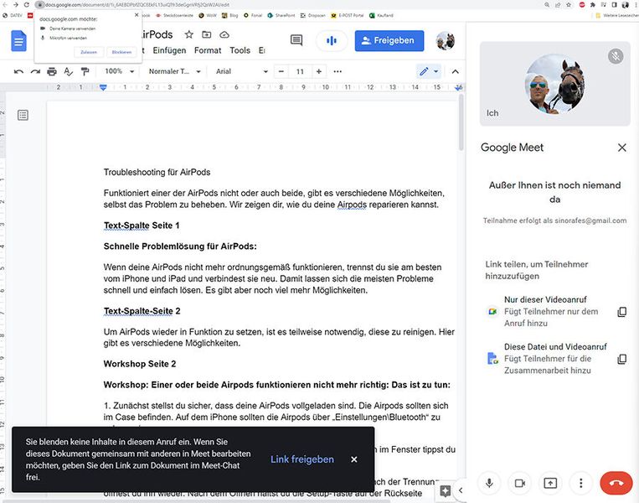Open the Arial font dropdown
This screenshot has width=639, height=503.
(x=241, y=71)
